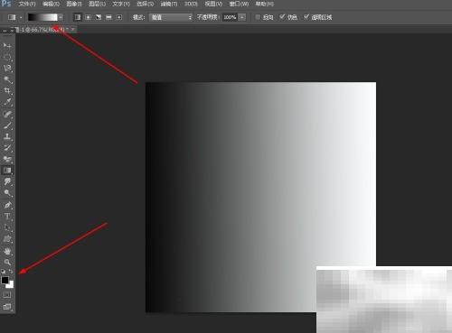Toggle the Dither (仿色) checkbox
The height and width of the screenshot is (333, 452).
[282, 17]
